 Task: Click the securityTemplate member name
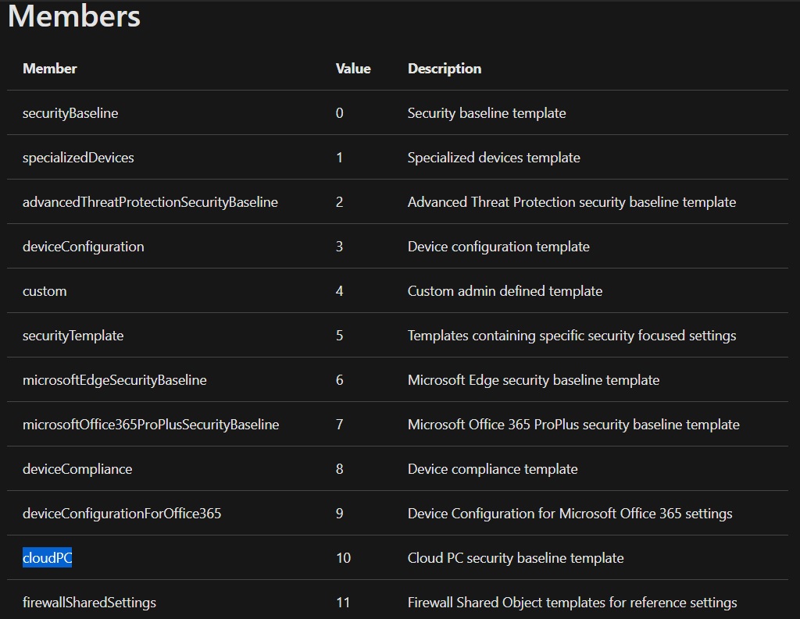coord(73,336)
